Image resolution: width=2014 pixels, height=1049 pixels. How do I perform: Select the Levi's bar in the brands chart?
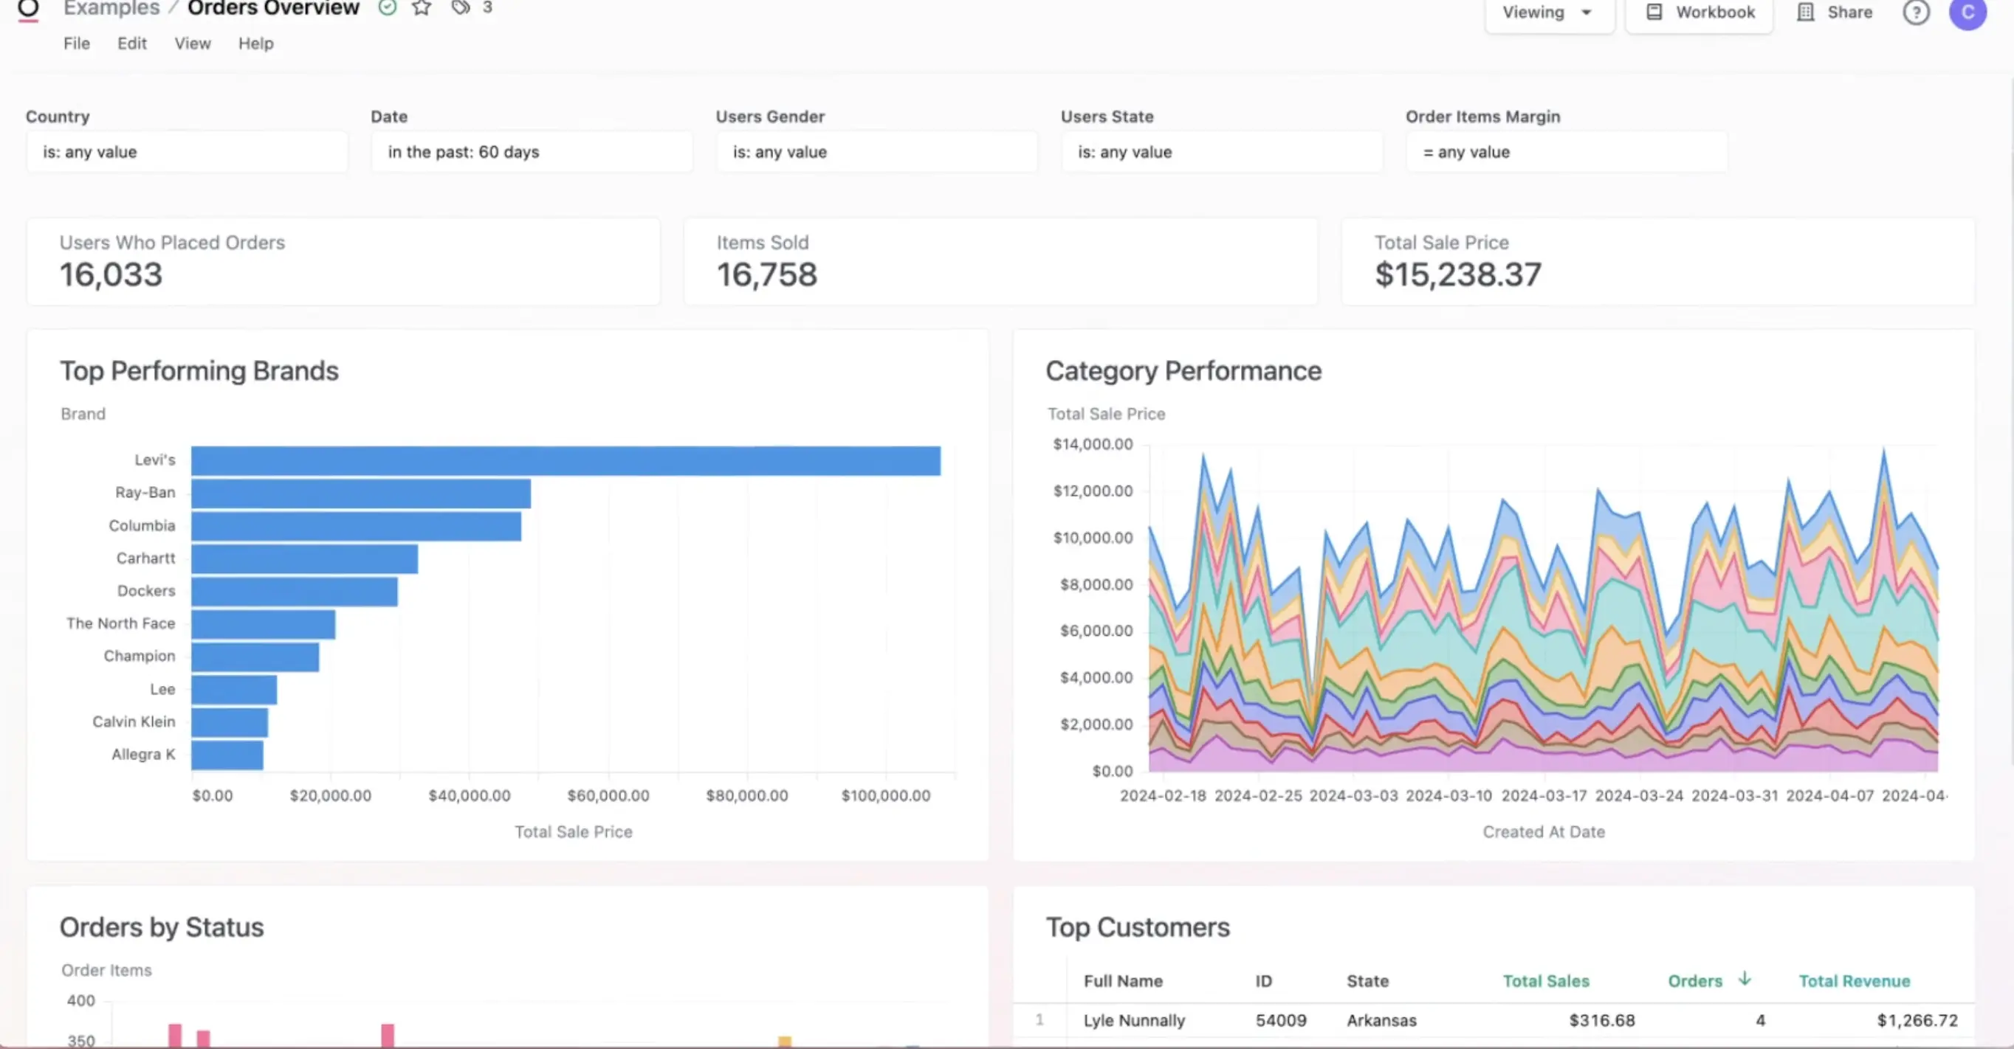coord(566,461)
